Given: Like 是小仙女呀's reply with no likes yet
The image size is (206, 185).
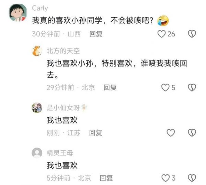Looking at the screenshot, I should point(171,133).
